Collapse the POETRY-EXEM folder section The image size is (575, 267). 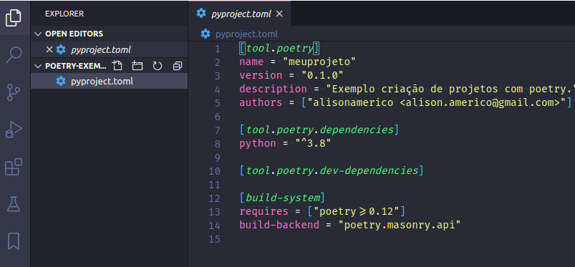click(38, 67)
